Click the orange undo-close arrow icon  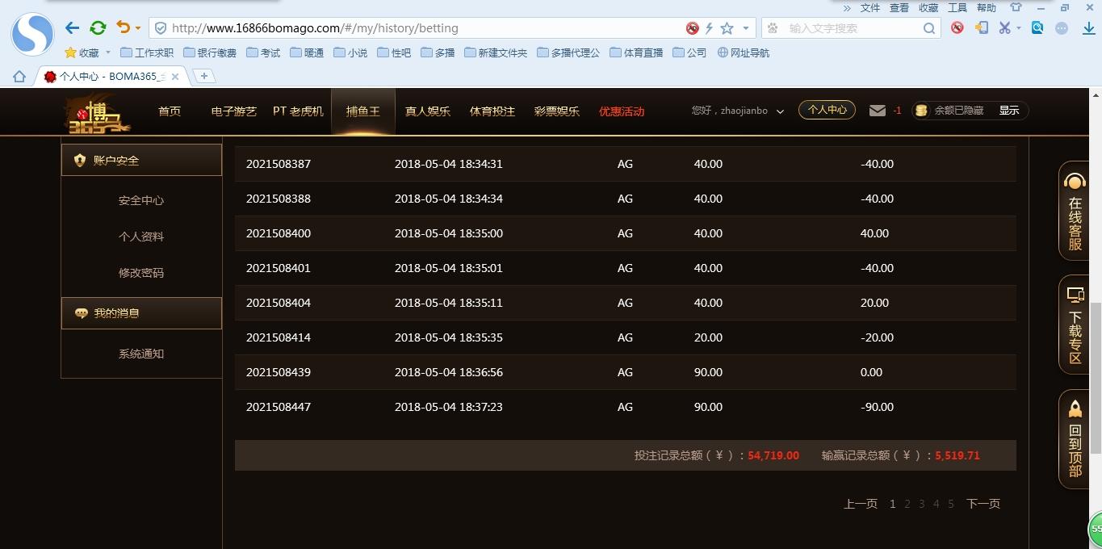123,27
